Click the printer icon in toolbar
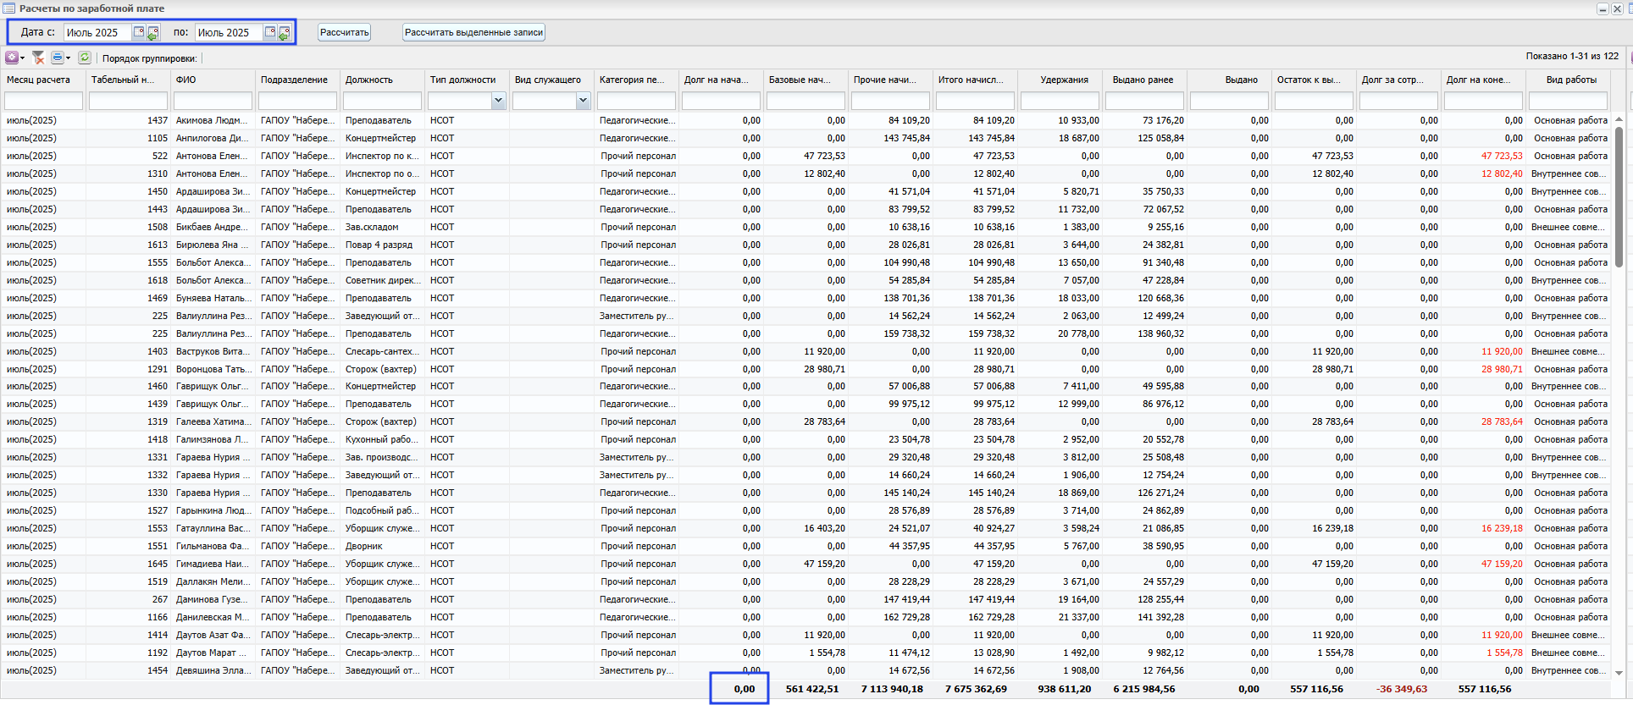1633x705 pixels. [57, 58]
